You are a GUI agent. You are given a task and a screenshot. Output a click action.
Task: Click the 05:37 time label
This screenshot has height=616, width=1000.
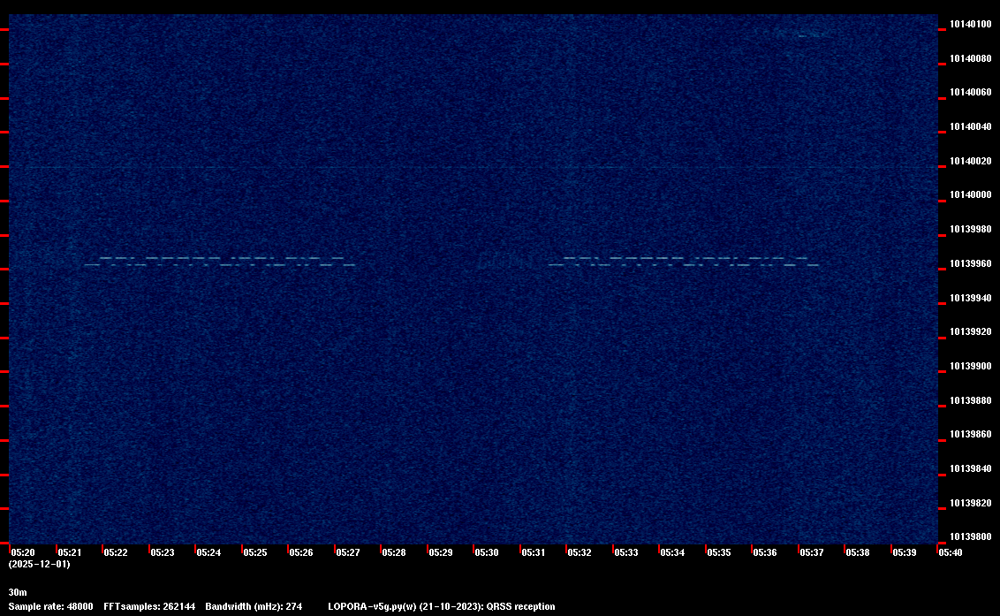tap(812, 552)
